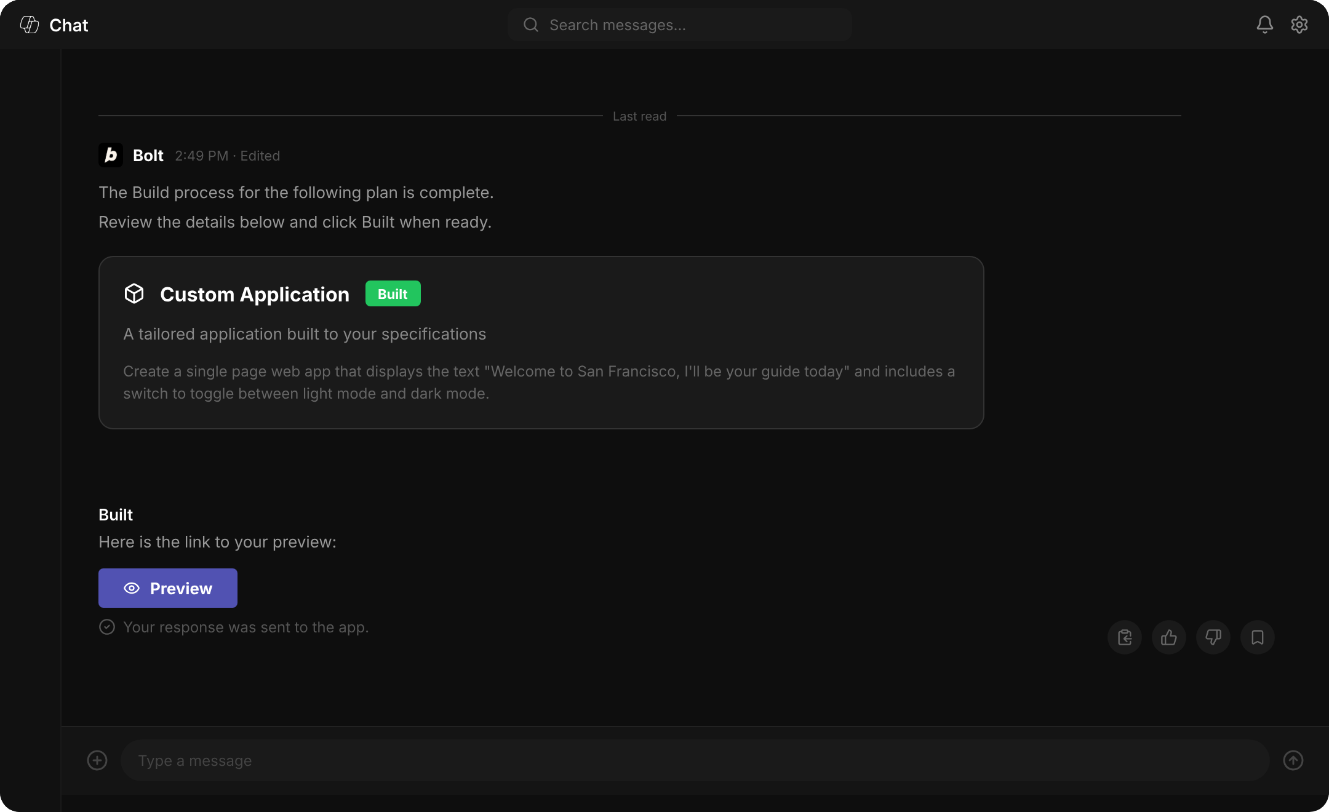Click the Custom Application cube icon
The image size is (1329, 812).
point(134,293)
